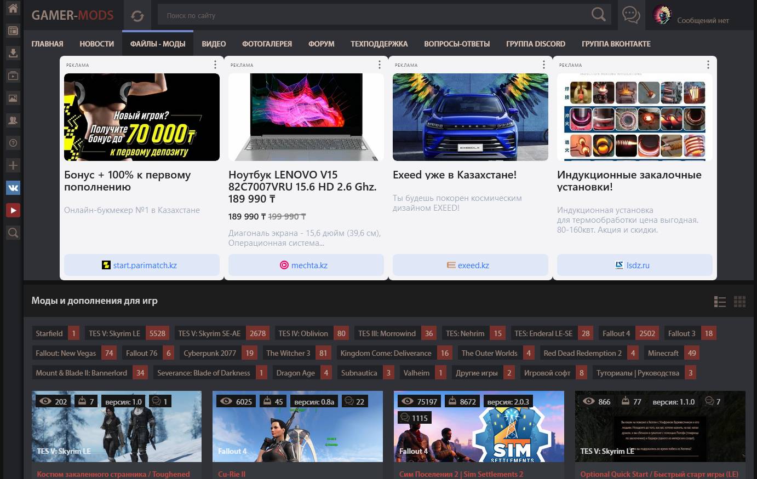Open the YouTube play icon in sidebar
Image resolution: width=757 pixels, height=479 pixels.
[13, 210]
